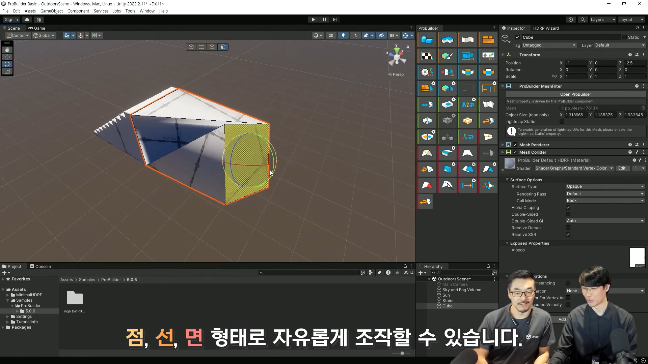The height and width of the screenshot is (364, 648).
Task: Switch to ProBuilder face selection mode
Action: click(x=223, y=47)
